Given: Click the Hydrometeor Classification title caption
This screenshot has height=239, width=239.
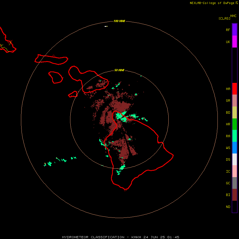Looking at the screenshot, I should [121, 237].
